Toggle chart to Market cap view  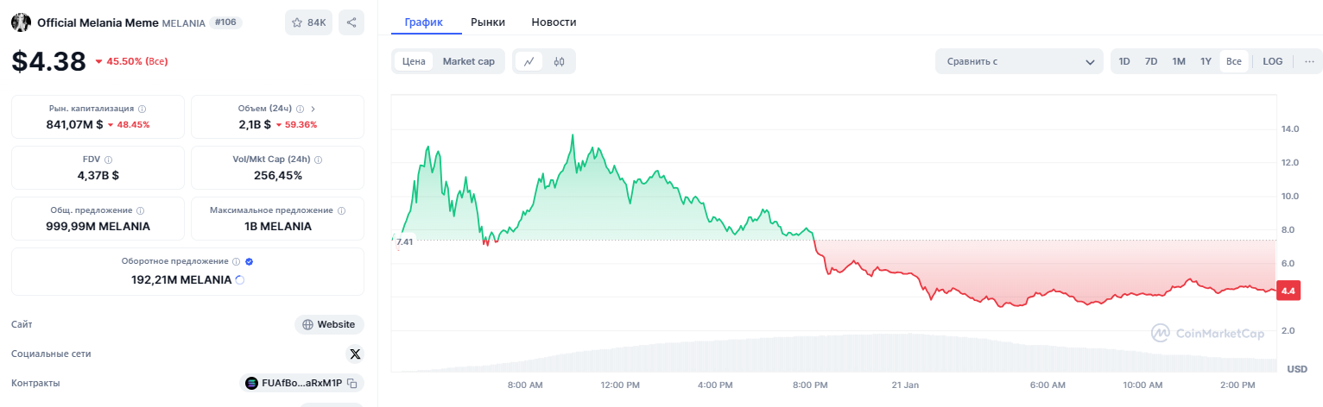pos(468,61)
